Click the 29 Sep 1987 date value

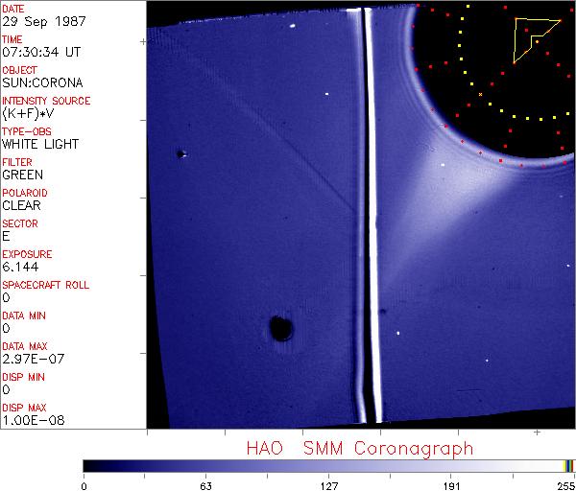[44, 21]
